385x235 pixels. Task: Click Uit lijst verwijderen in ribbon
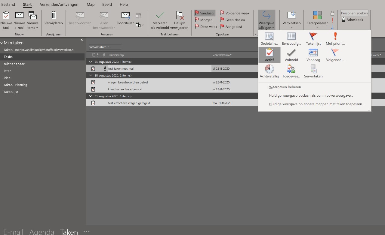(x=179, y=20)
